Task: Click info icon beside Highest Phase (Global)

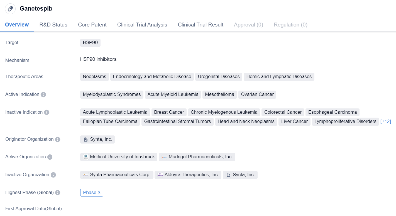Action: tap(58, 193)
